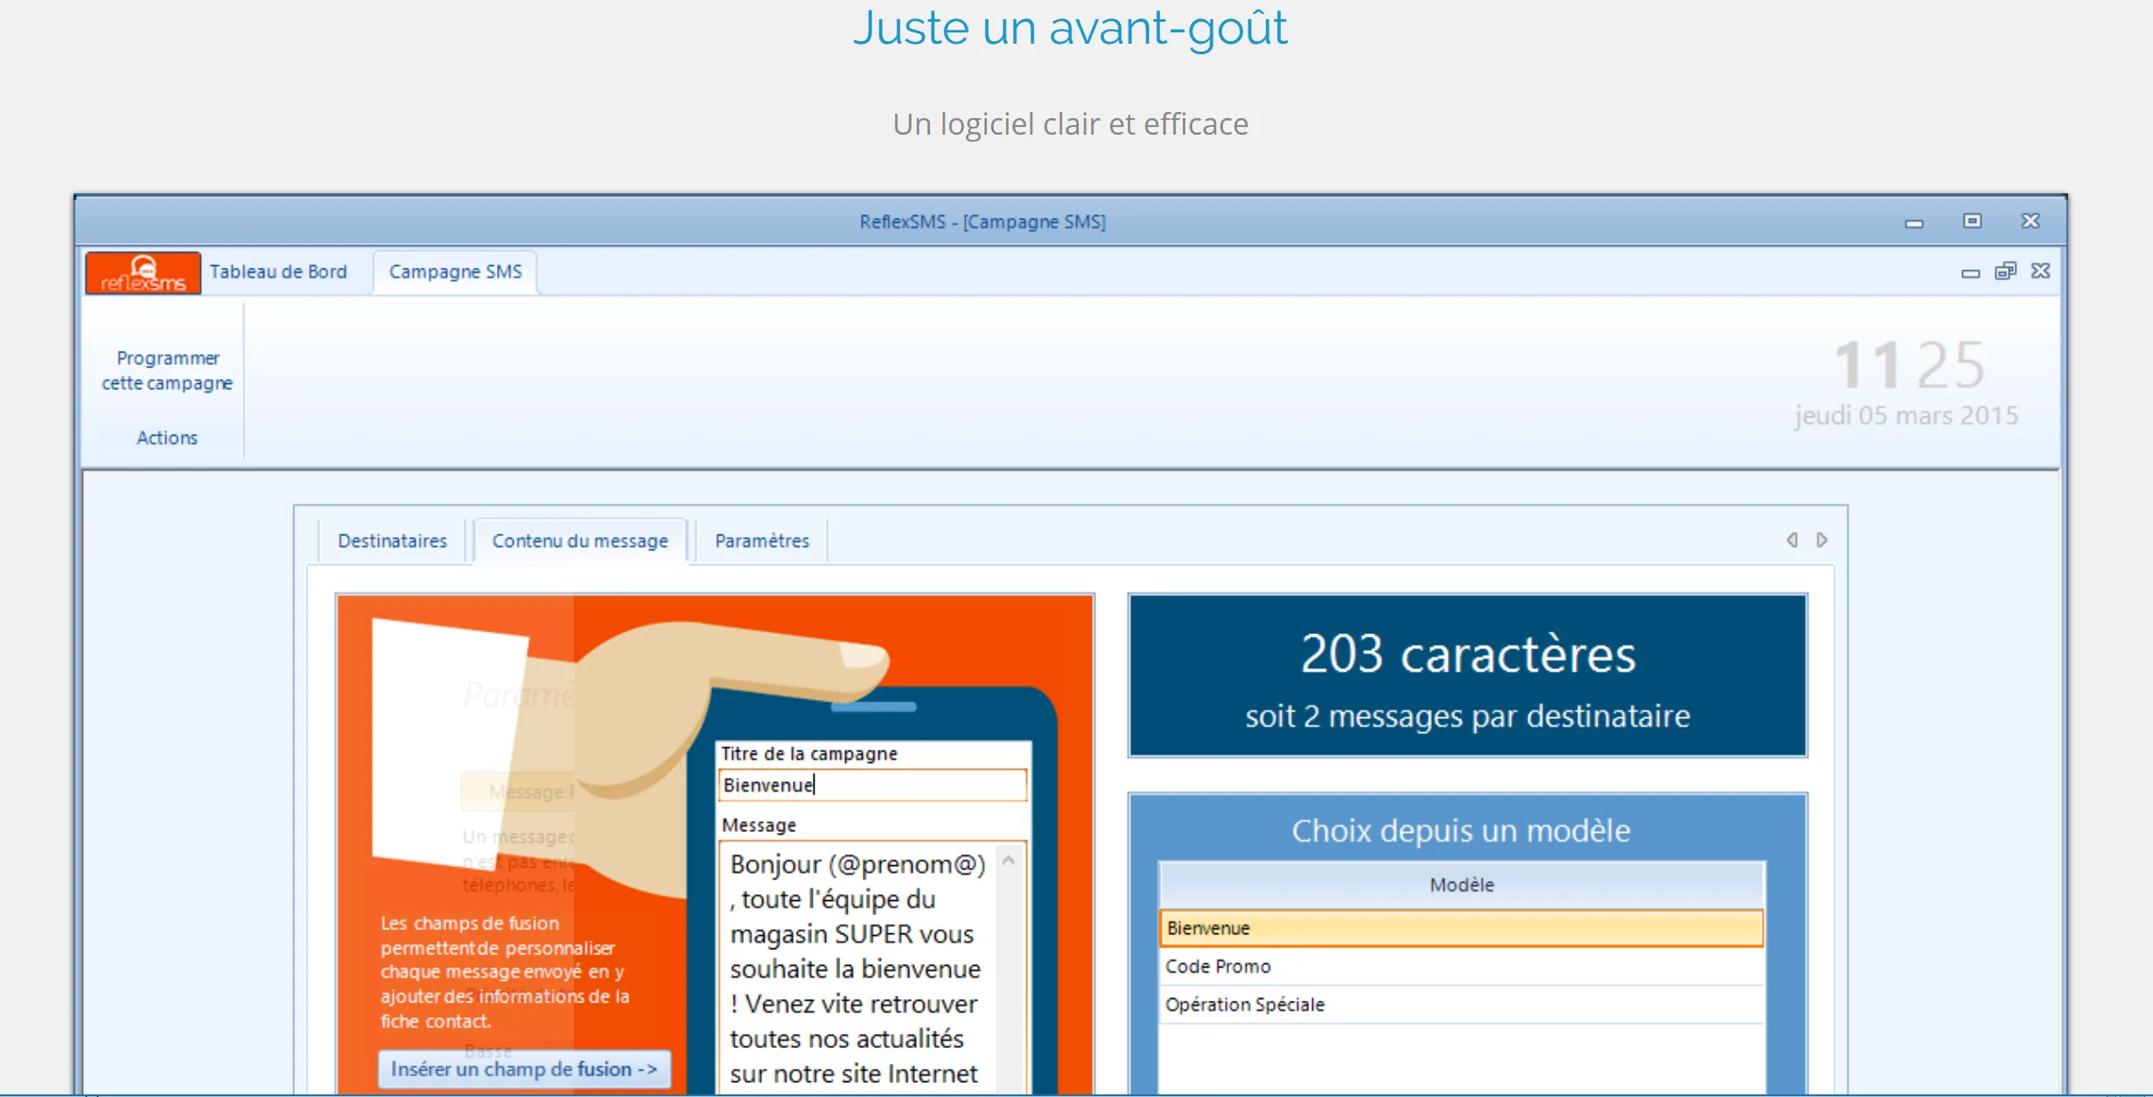
Task: Open the Tableau de Bord tab
Action: [278, 272]
